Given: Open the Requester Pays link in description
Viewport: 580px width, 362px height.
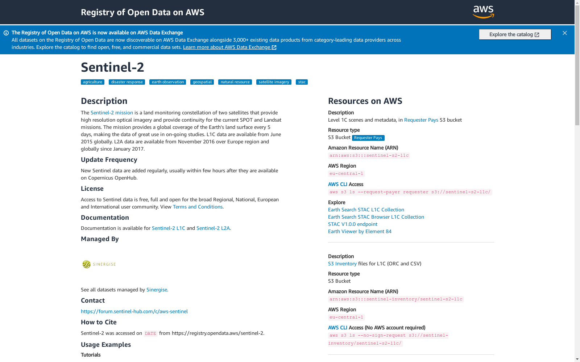Looking at the screenshot, I should [421, 120].
